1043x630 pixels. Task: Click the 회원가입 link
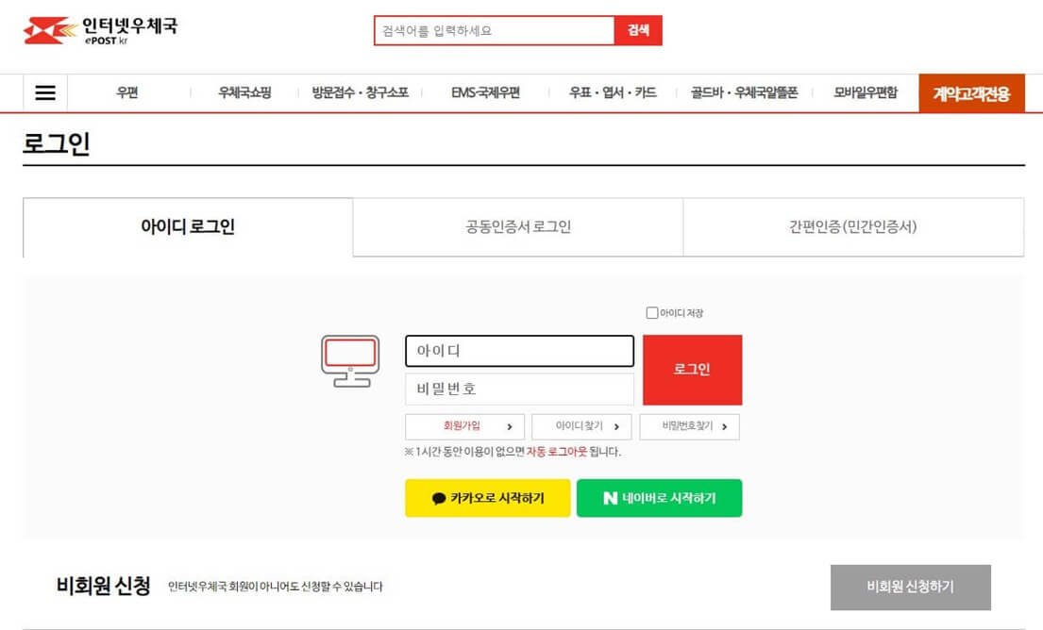coord(465,426)
